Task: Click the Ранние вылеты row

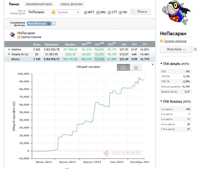Action: tap(176, 87)
